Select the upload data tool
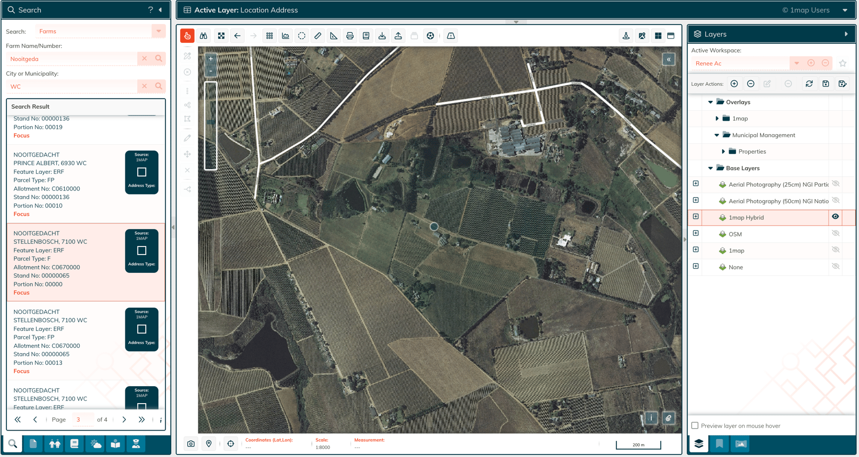859x457 pixels. coord(398,35)
